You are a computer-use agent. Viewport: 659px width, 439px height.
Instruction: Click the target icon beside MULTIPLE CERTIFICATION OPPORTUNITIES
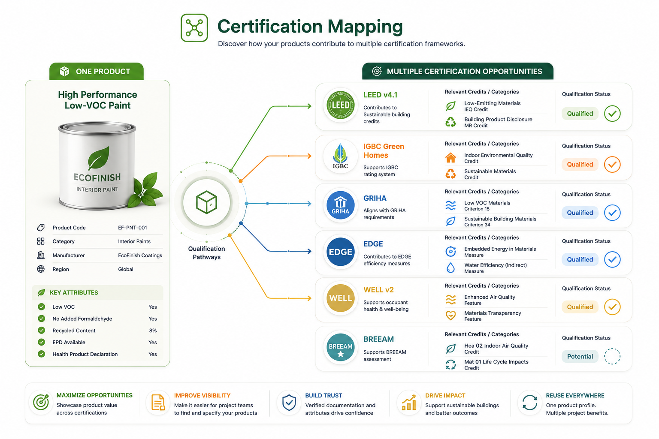point(377,71)
